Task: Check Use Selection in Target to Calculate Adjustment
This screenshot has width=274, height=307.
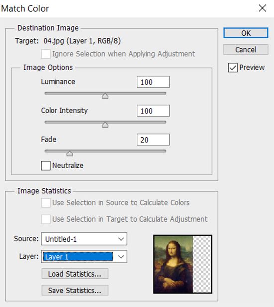Action: coord(46,219)
